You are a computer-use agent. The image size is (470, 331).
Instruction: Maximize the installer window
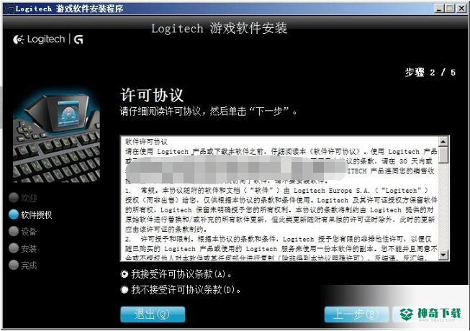click(450, 9)
